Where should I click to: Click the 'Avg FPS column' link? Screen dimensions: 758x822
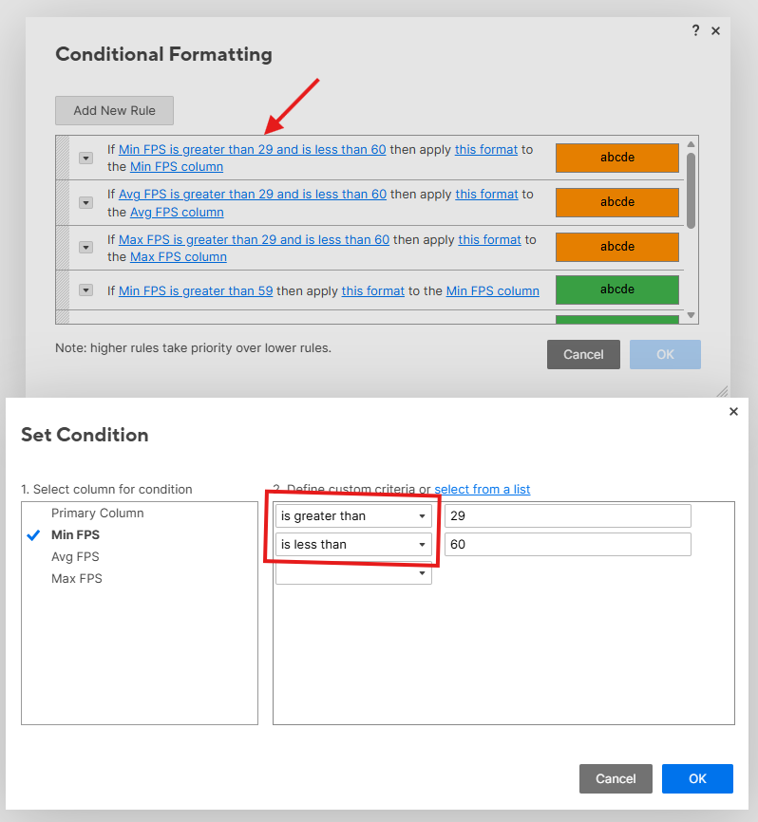[177, 213]
